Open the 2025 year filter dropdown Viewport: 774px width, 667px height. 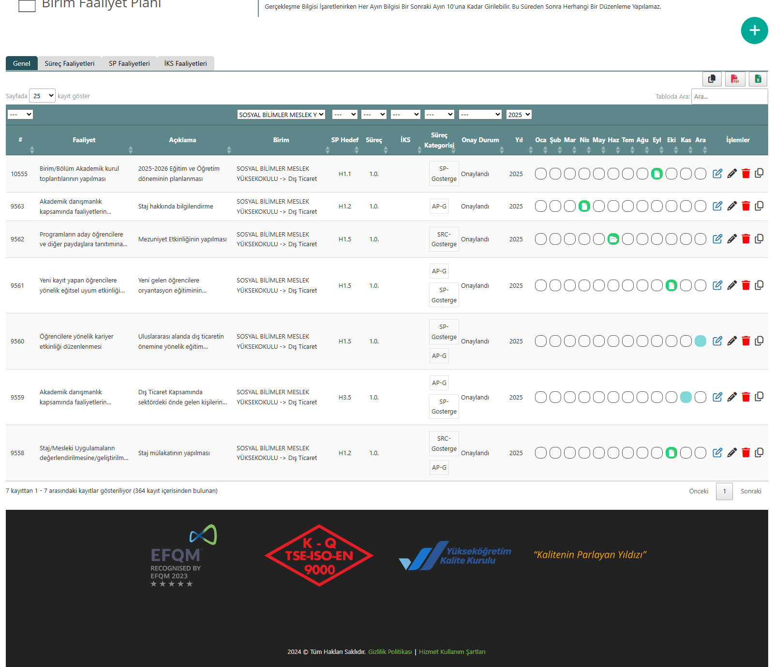(x=519, y=115)
